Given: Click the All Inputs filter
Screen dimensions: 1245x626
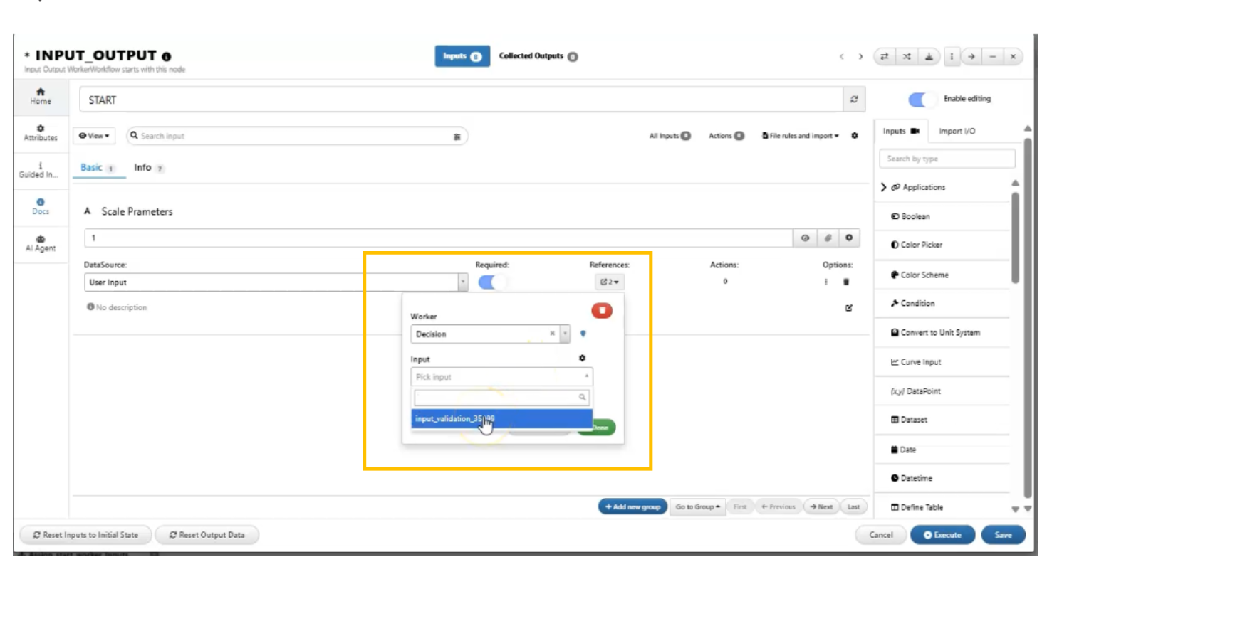Looking at the screenshot, I should [x=670, y=136].
